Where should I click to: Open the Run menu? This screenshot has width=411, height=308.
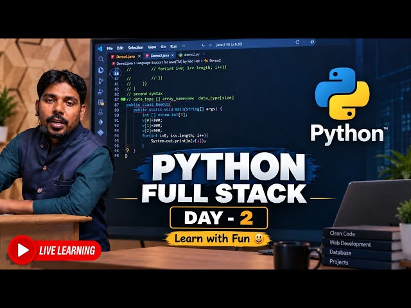(173, 46)
